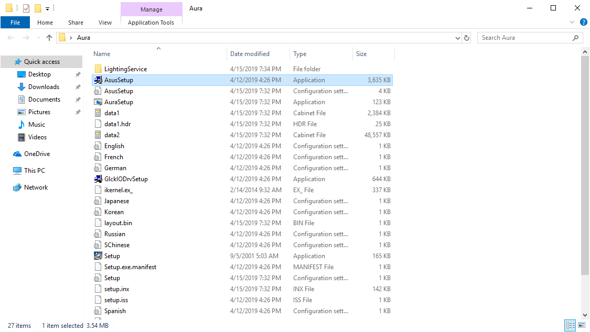Go back to previous folder

tap(11, 38)
